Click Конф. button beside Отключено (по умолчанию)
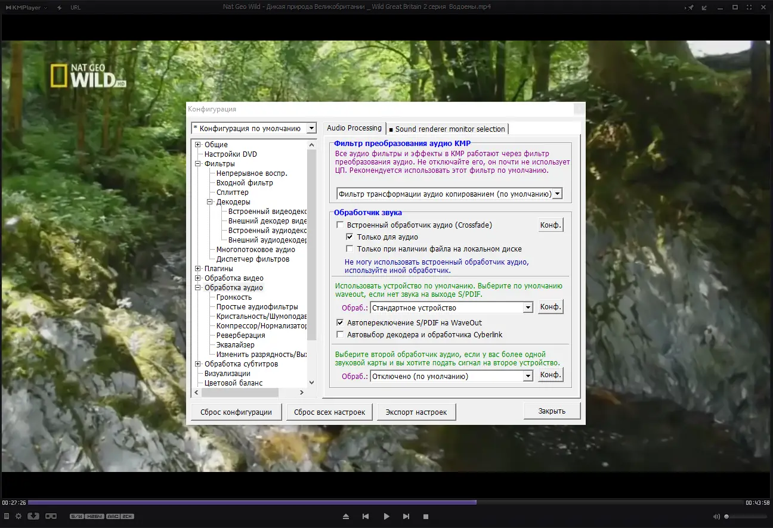The height and width of the screenshot is (528, 773). (551, 375)
